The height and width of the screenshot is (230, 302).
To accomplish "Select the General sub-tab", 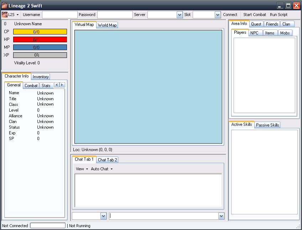I will point(14,85).
